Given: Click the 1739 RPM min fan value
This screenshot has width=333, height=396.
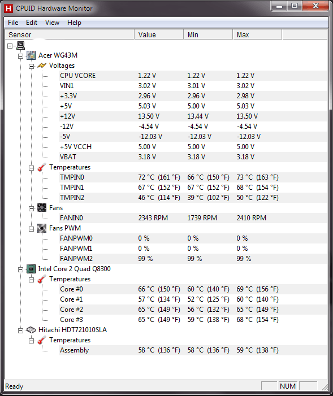Looking at the screenshot, I should pos(202,218).
